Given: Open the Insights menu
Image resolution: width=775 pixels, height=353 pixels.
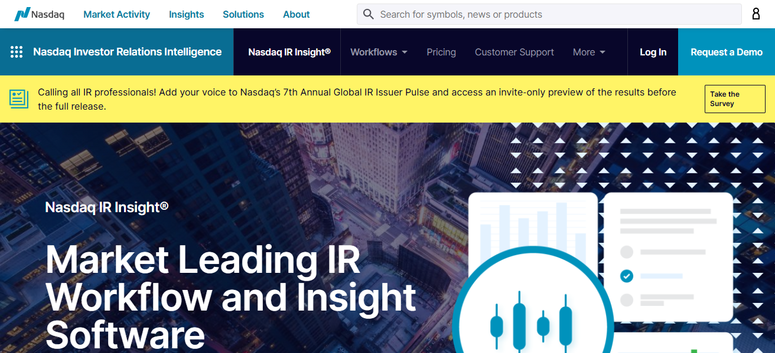Looking at the screenshot, I should (186, 14).
